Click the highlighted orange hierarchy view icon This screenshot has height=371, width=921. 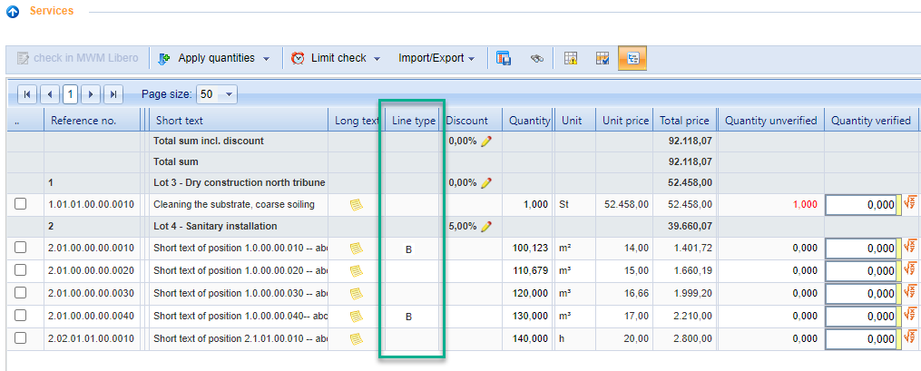pyautogui.click(x=632, y=58)
